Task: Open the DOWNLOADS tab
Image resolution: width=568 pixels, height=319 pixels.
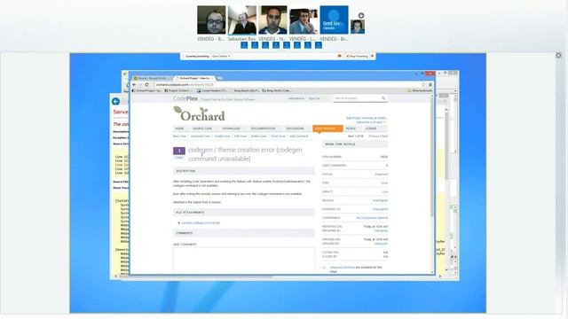Action: tap(231, 128)
